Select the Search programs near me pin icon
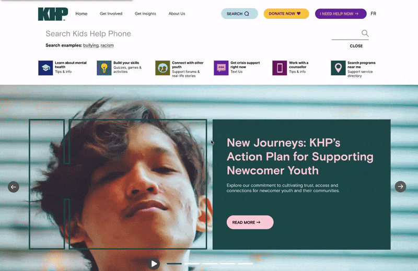This screenshot has width=418, height=271. click(x=338, y=68)
